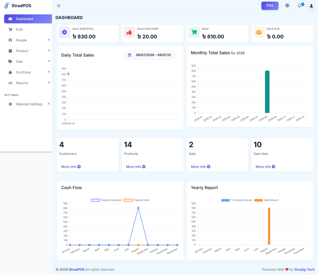Viewport: 318px width, 275px height.
Task: Expand the People submenu chevron
Action: [x=49, y=40]
